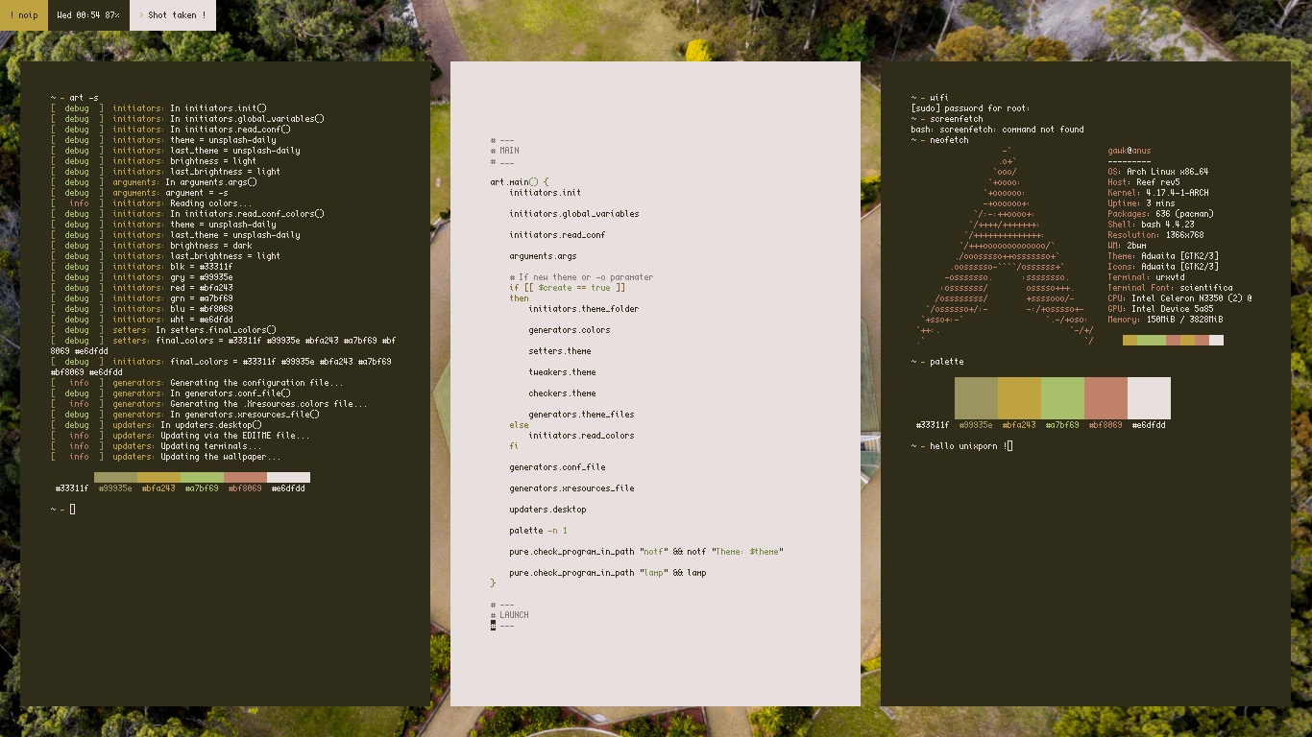Click the "In initiators.init()" debug line
The width and height of the screenshot is (1312, 737).
click(x=219, y=108)
